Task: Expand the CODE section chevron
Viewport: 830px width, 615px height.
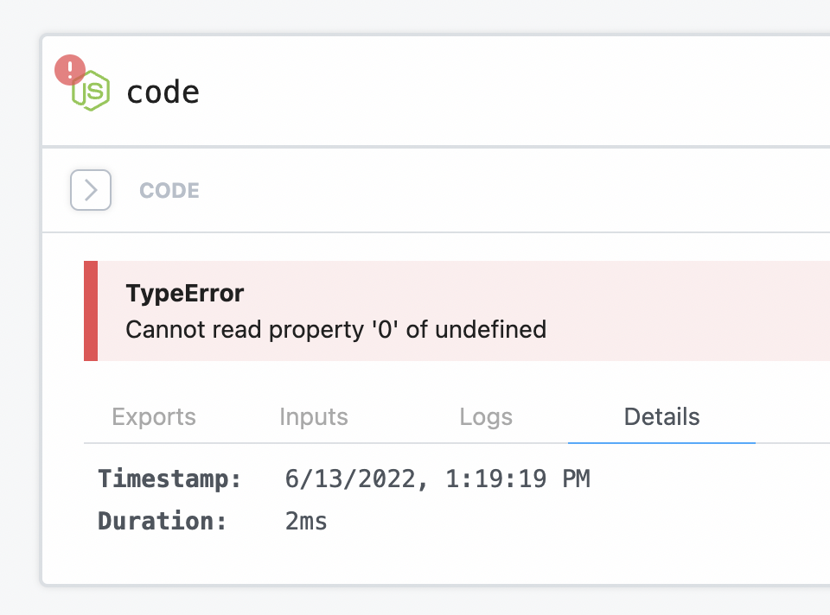Action: click(x=91, y=190)
